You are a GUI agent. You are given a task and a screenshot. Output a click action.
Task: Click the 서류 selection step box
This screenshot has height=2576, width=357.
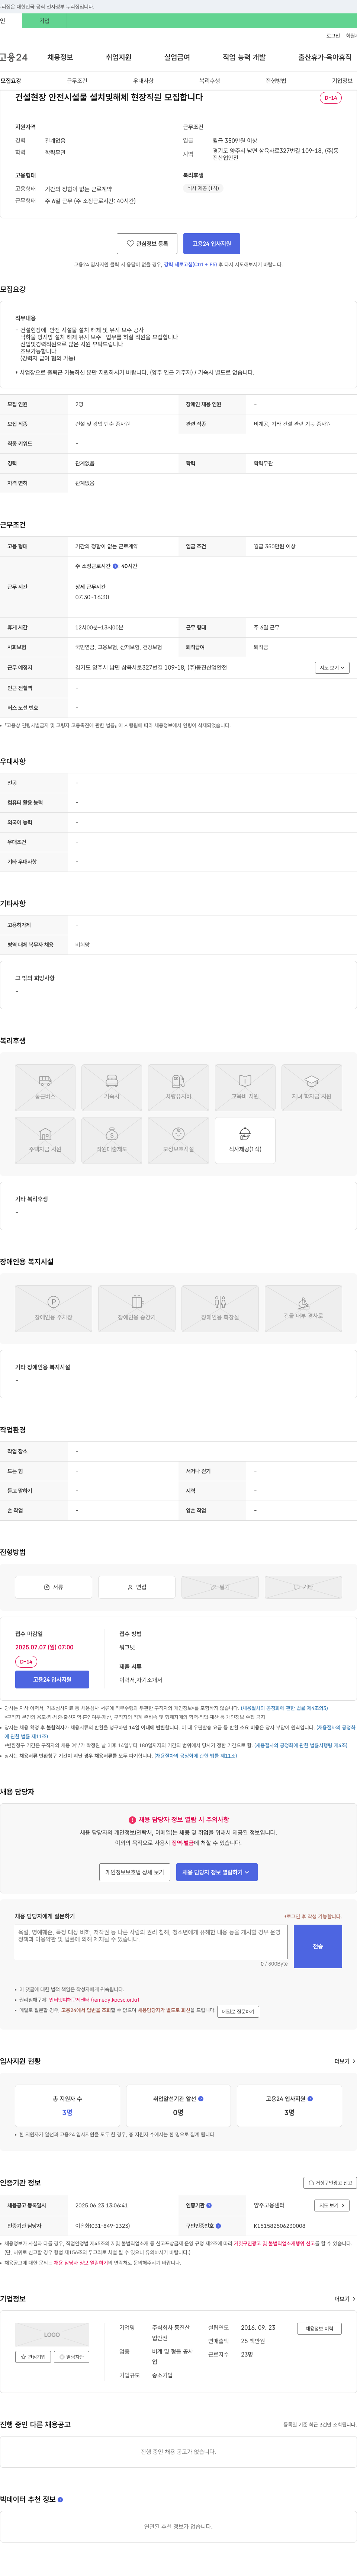tap(53, 1587)
